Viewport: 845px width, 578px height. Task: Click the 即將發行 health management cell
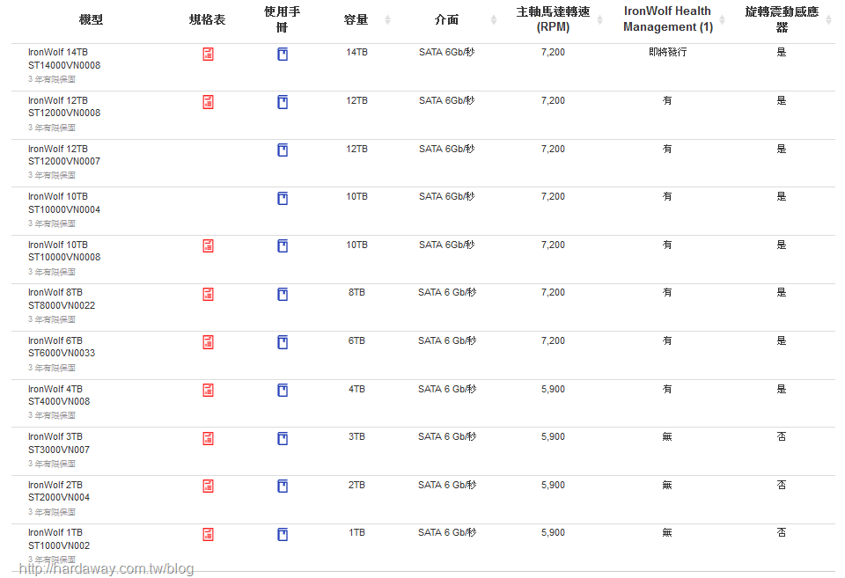point(668,52)
